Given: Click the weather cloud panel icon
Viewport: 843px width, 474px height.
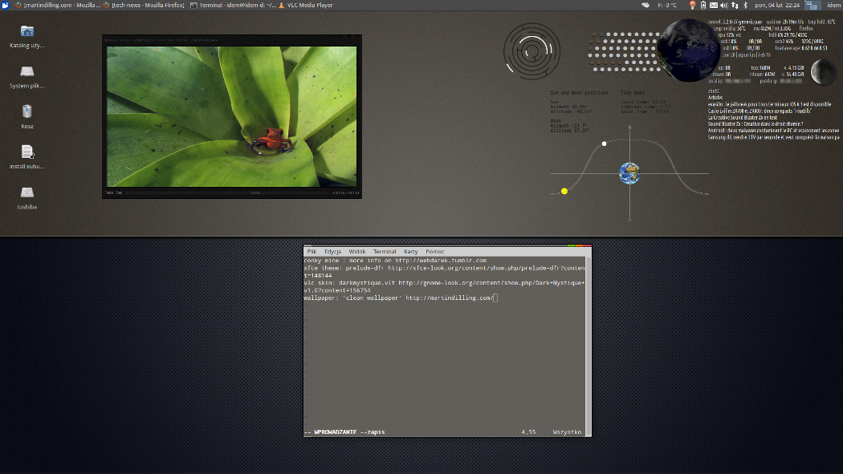Looking at the screenshot, I should (645, 5).
